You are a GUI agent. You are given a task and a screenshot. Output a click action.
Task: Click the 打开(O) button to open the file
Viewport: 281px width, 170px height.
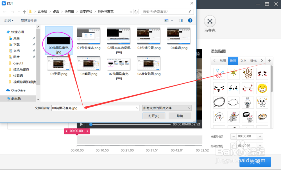(154, 116)
